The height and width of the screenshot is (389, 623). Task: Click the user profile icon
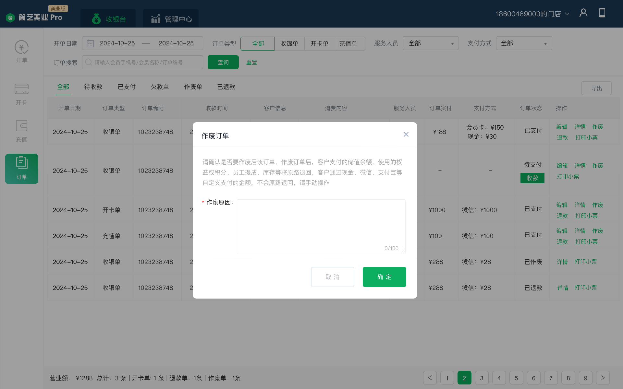tap(583, 13)
